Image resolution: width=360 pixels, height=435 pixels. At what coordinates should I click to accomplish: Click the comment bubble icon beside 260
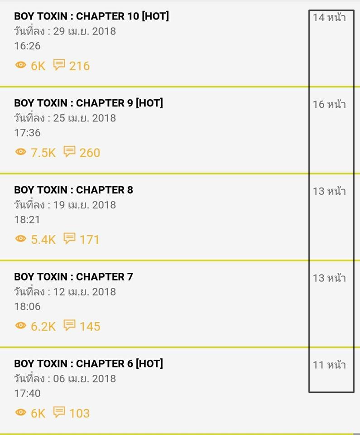[x=69, y=151]
